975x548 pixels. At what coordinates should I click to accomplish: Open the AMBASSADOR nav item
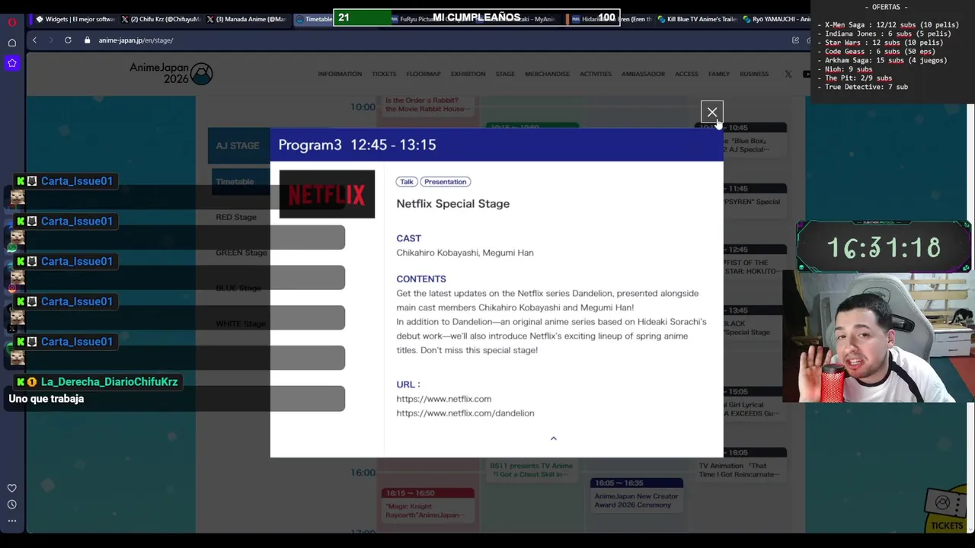(643, 74)
